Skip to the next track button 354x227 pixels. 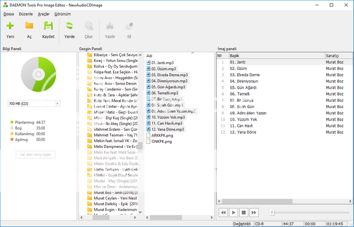(254, 212)
